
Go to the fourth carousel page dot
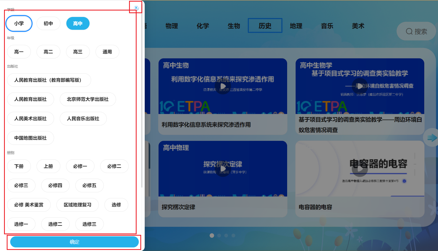233,235
